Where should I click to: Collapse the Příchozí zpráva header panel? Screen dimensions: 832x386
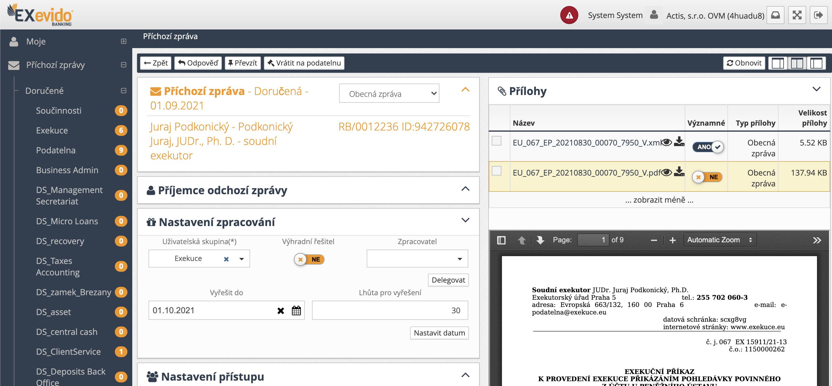click(465, 90)
